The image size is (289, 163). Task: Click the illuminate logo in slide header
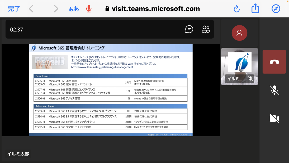(x=34, y=48)
